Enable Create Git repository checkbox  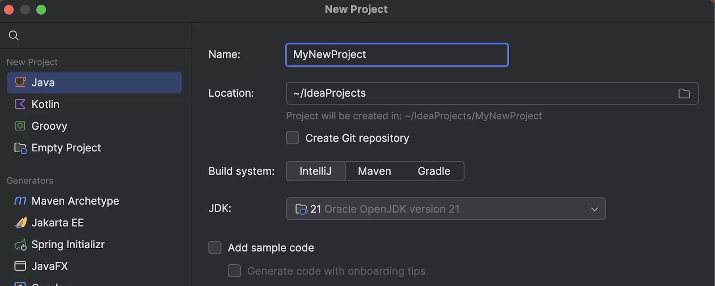pos(292,138)
